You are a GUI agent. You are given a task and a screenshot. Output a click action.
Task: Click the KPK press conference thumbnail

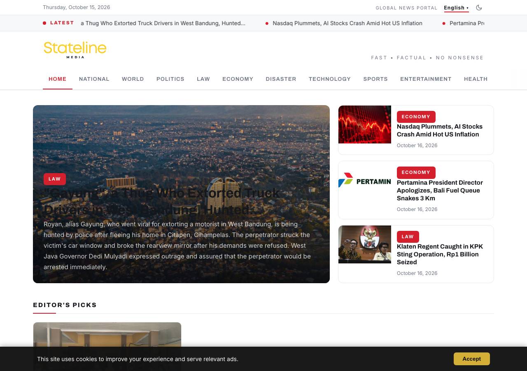pyautogui.click(x=365, y=244)
